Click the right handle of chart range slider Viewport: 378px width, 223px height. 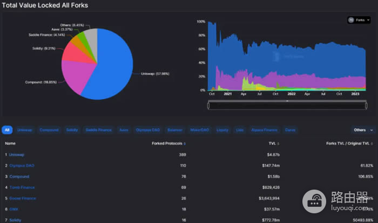pyautogui.click(x=366, y=106)
